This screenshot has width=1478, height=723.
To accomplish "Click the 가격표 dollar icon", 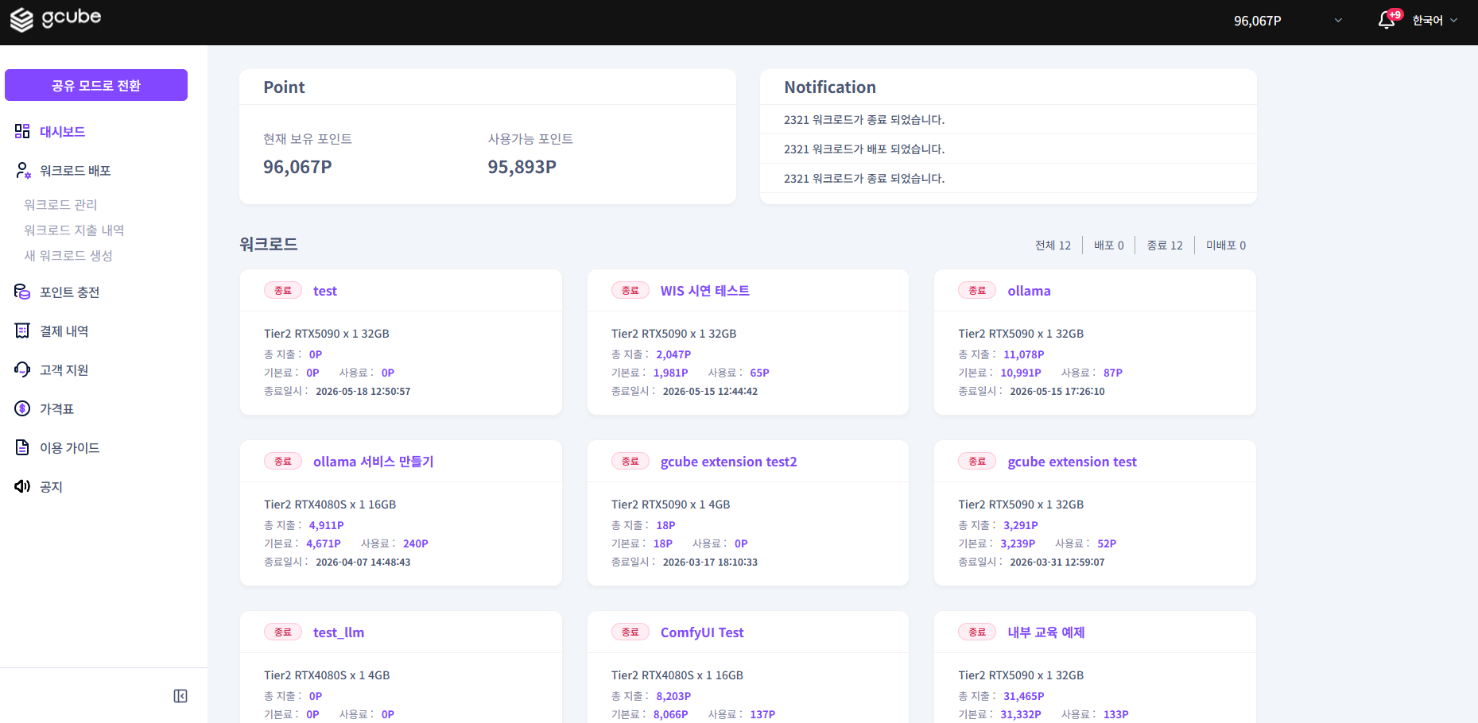I will click(x=22, y=408).
